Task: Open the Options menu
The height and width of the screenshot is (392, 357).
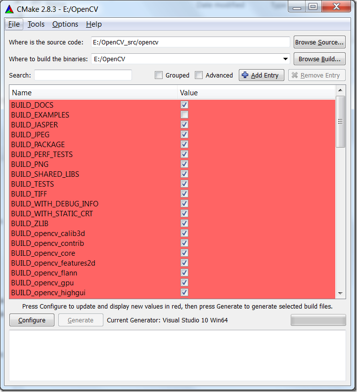Action: pyautogui.click(x=65, y=24)
